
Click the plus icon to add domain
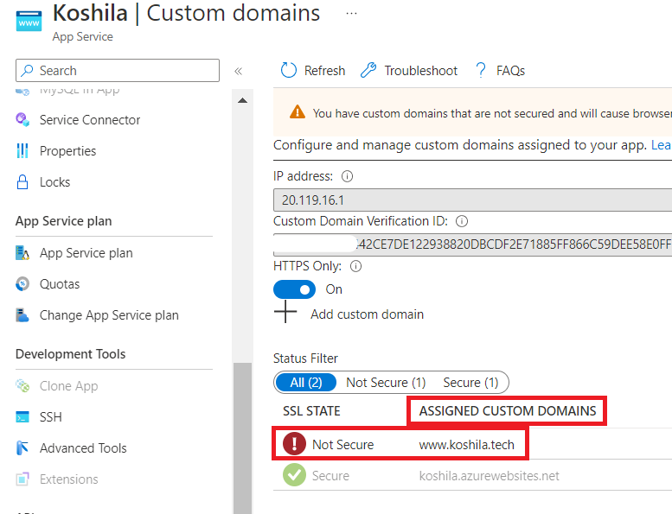[285, 312]
